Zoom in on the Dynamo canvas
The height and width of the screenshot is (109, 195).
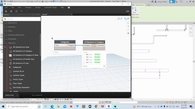(128, 26)
